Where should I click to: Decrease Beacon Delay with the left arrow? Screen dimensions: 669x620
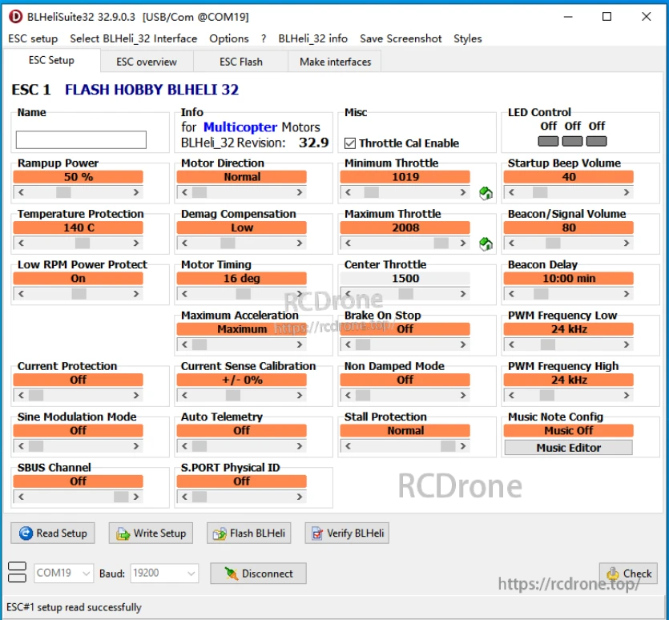tap(511, 294)
